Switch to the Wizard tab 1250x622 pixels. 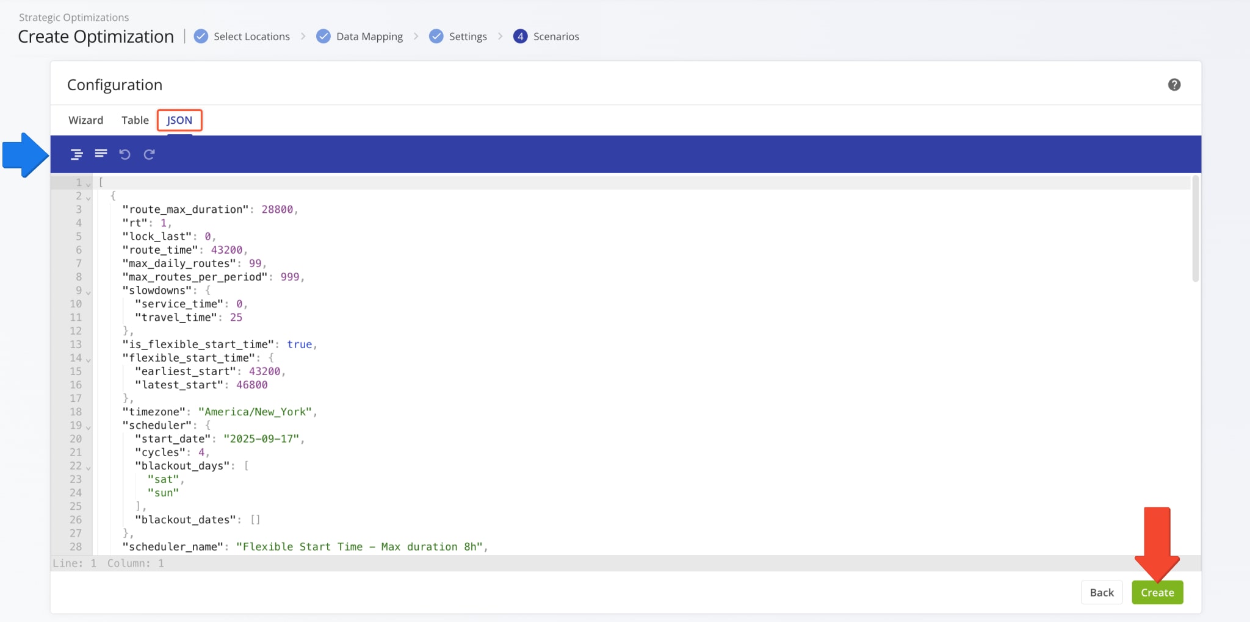click(85, 120)
